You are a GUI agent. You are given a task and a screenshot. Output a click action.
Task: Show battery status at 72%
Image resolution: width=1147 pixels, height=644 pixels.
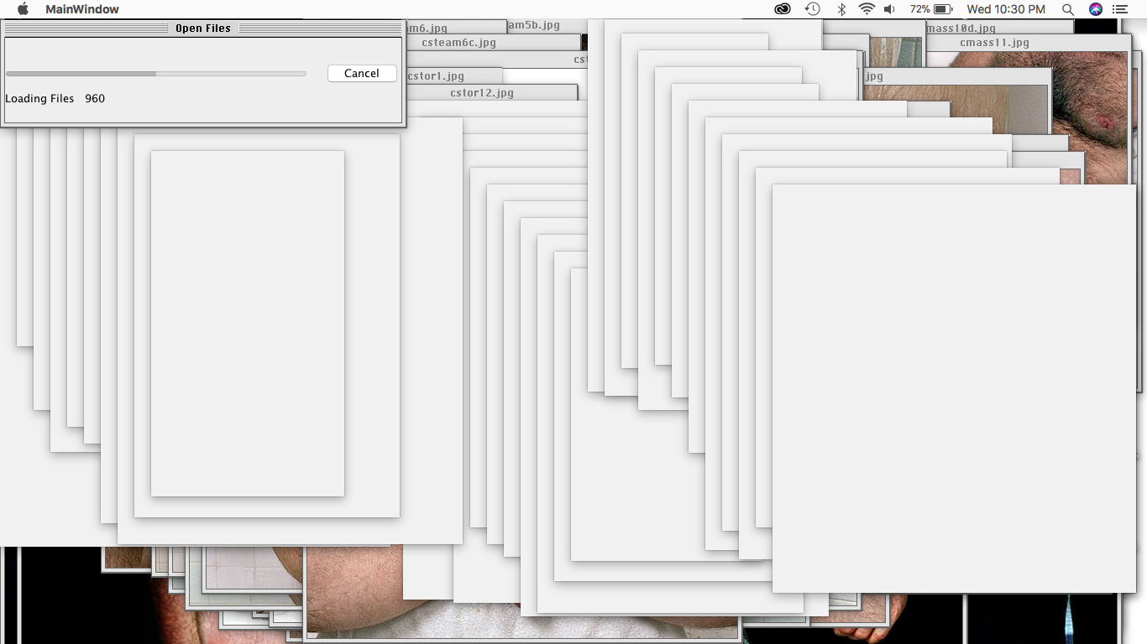[x=931, y=9]
